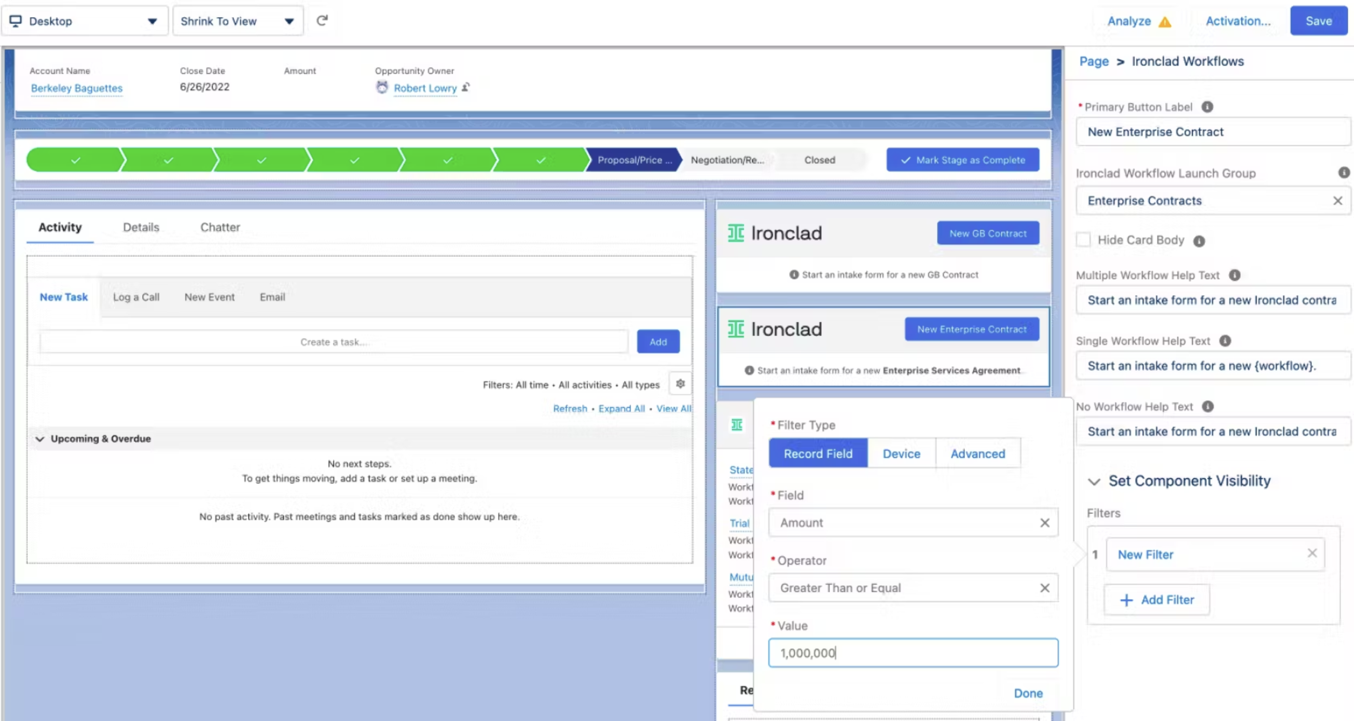Screen dimensions: 1354x721
Task: Click the Analyze warning triangle icon
Action: click(x=1165, y=22)
